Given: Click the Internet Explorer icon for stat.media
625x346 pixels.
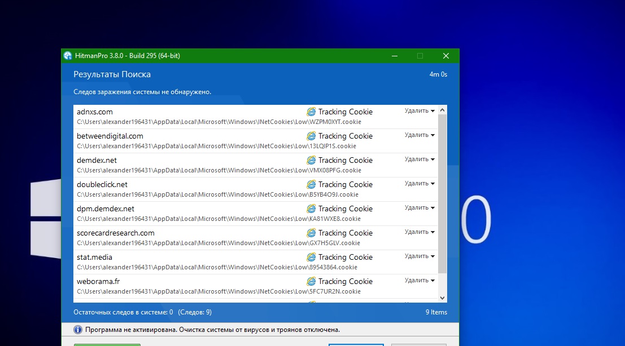Looking at the screenshot, I should [311, 258].
